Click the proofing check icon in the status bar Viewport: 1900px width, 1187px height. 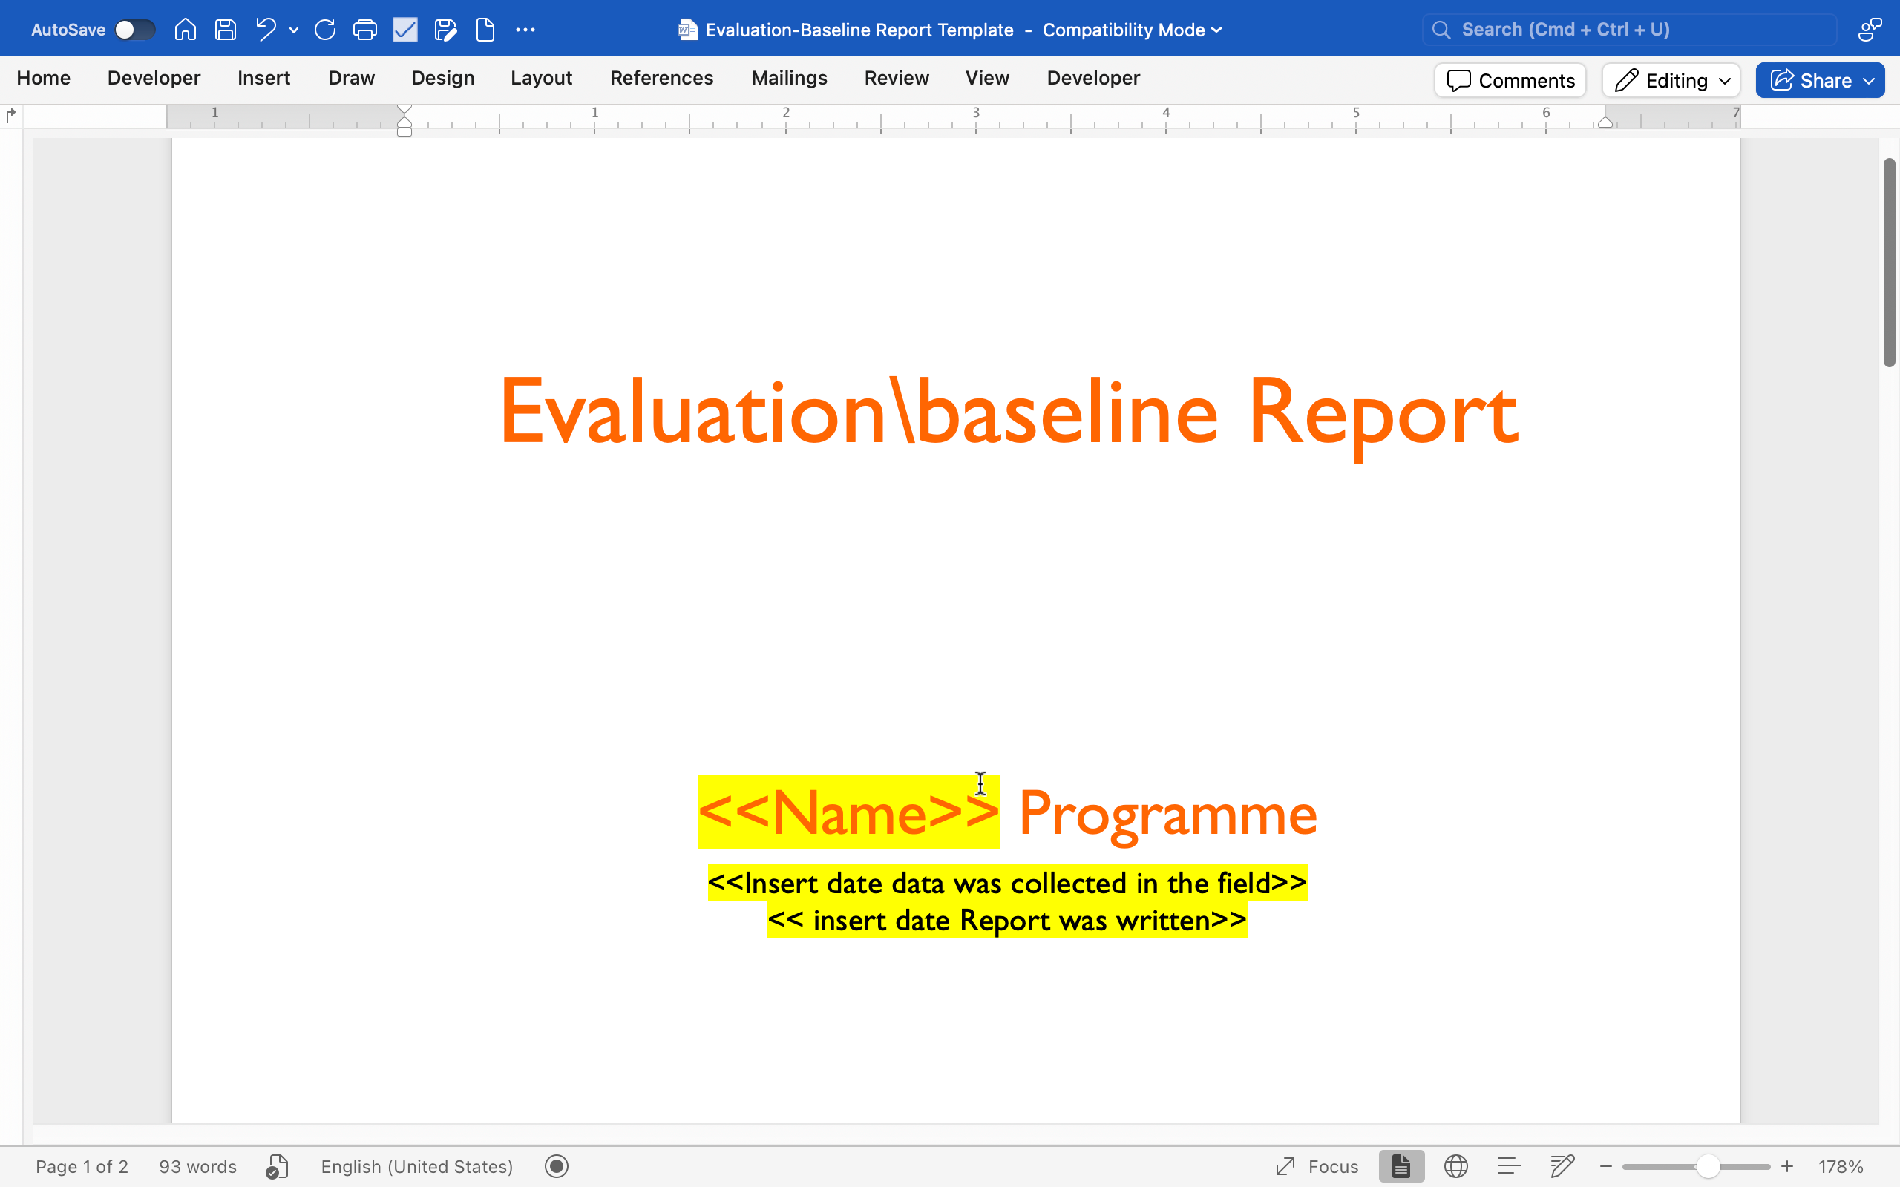[277, 1166]
